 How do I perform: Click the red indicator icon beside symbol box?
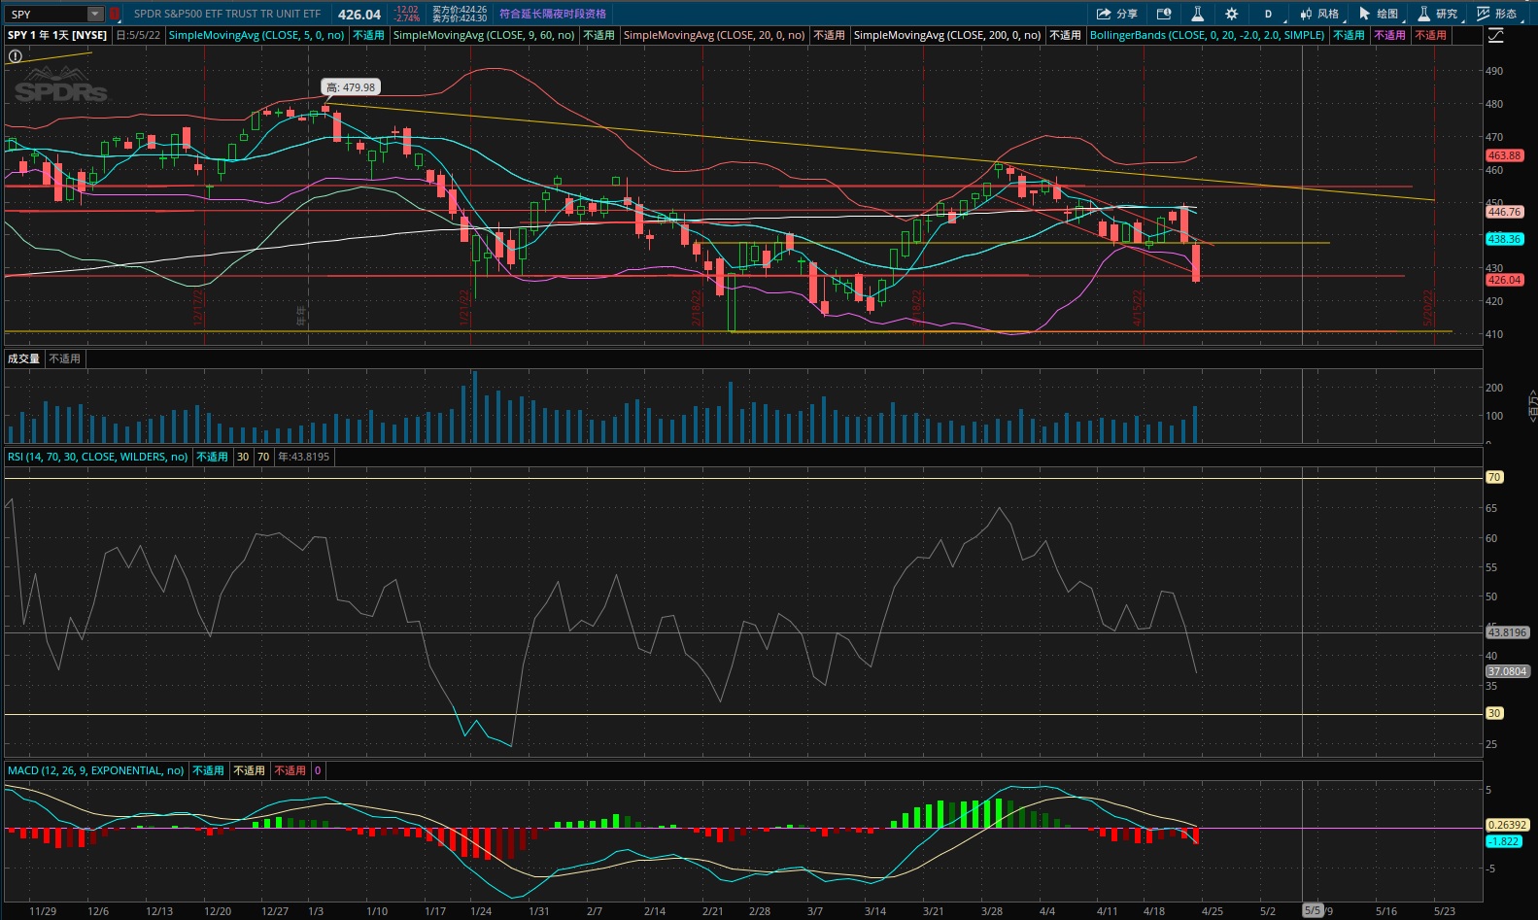114,14
